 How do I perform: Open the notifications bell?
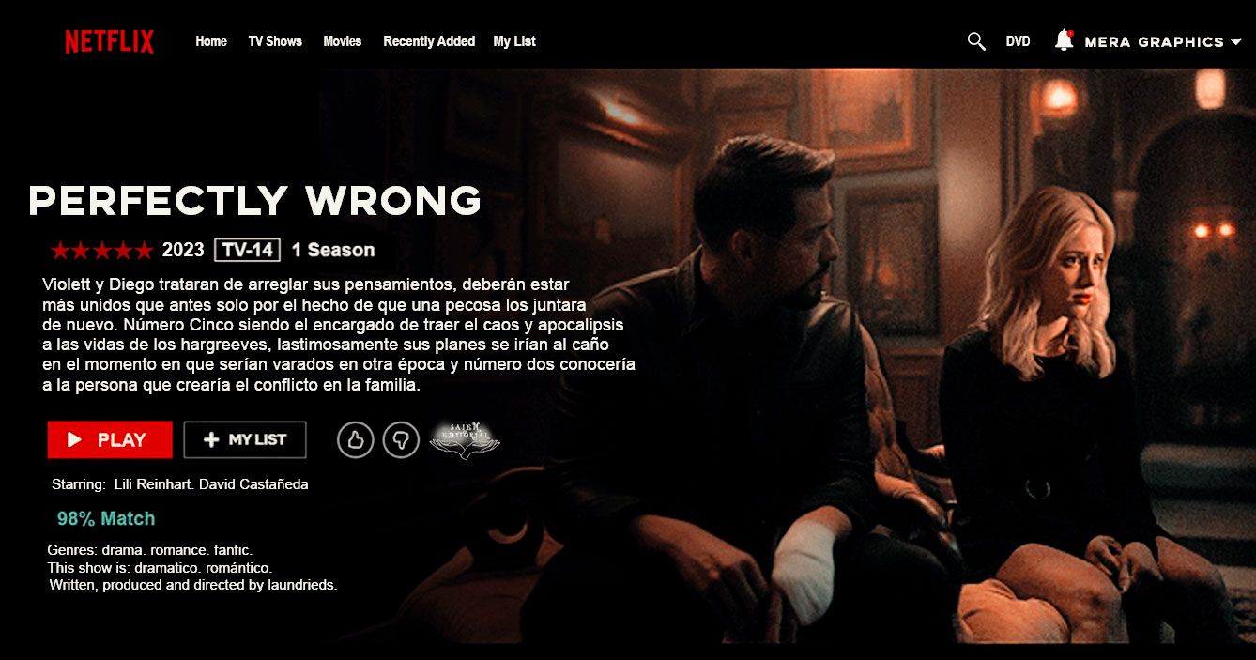tap(1064, 40)
